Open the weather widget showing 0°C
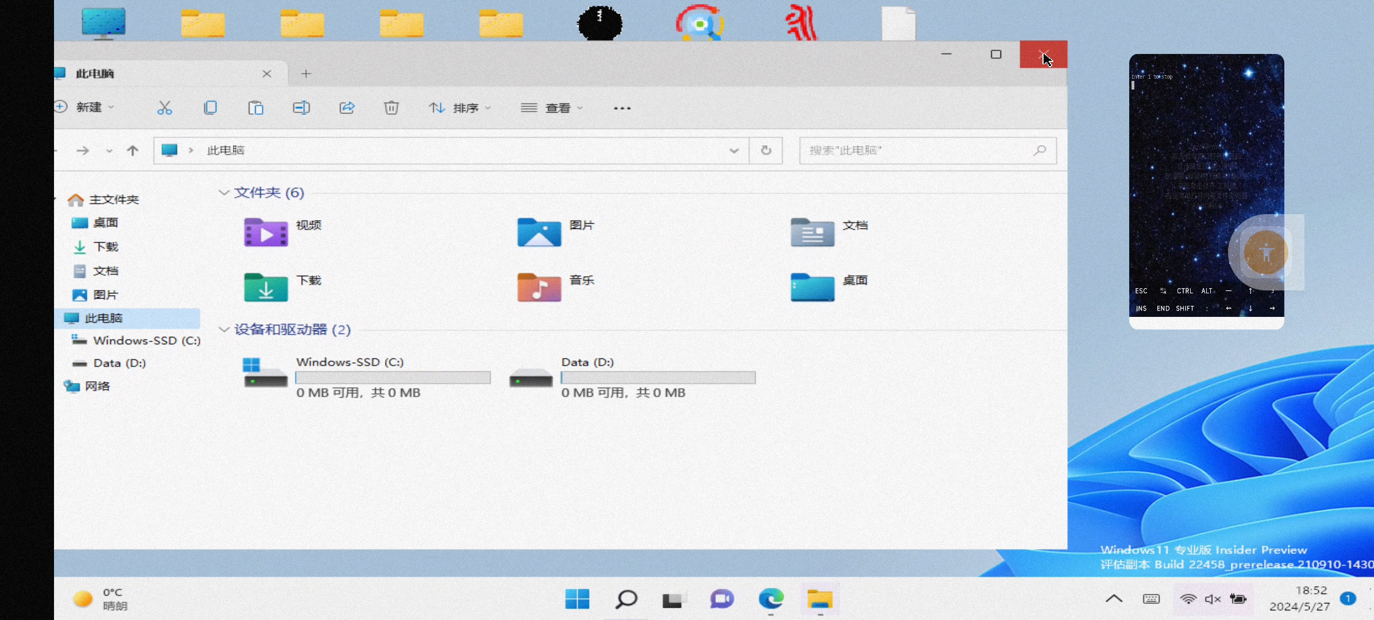 pyautogui.click(x=101, y=599)
